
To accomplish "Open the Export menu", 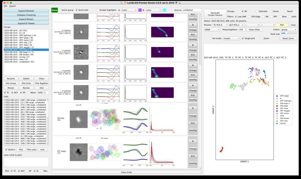I will click(x=13, y=6).
